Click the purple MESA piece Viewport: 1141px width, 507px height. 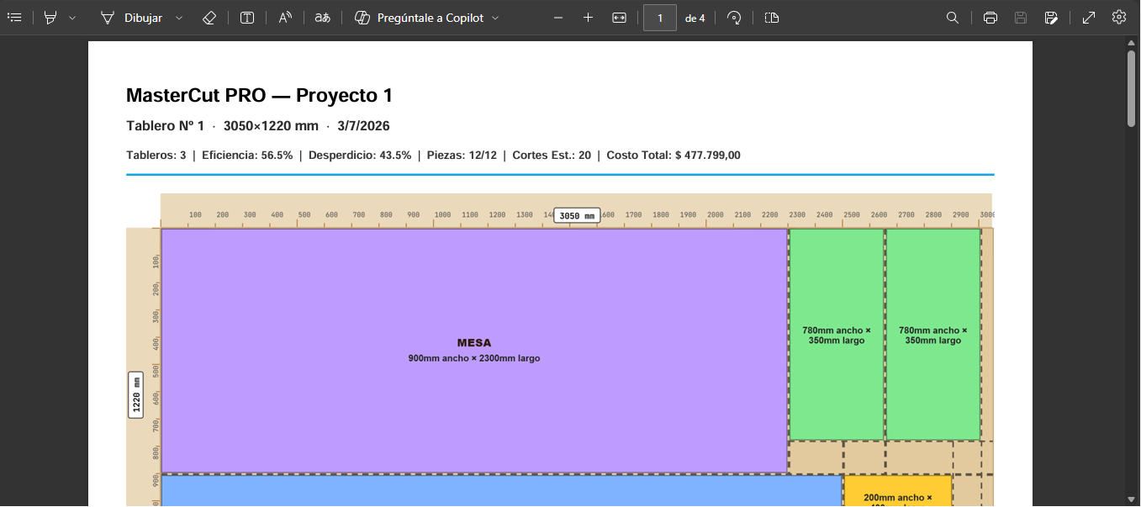pyautogui.click(x=474, y=351)
